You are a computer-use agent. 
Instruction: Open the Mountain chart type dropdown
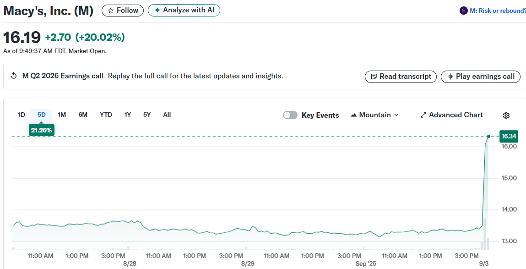pyautogui.click(x=374, y=115)
